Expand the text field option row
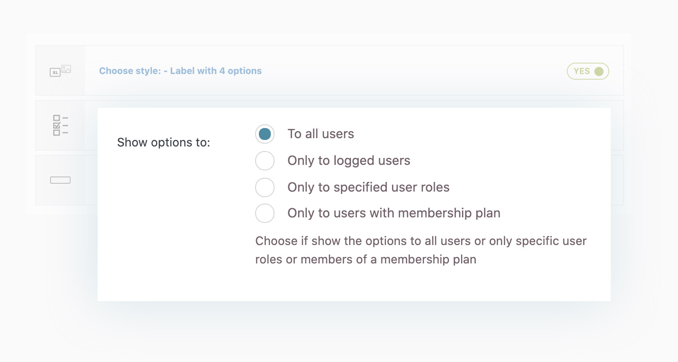Image resolution: width=678 pixels, height=362 pixels. pos(617,180)
